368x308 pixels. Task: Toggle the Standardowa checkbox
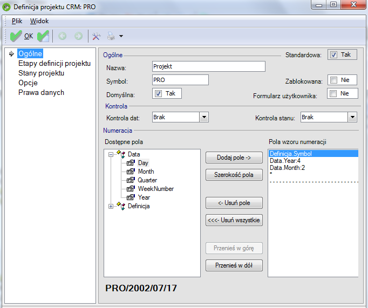coord(333,55)
